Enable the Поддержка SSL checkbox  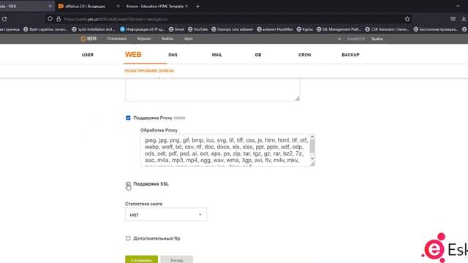tap(128, 183)
